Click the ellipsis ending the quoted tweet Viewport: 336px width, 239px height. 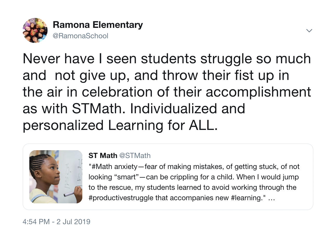coord(271,198)
